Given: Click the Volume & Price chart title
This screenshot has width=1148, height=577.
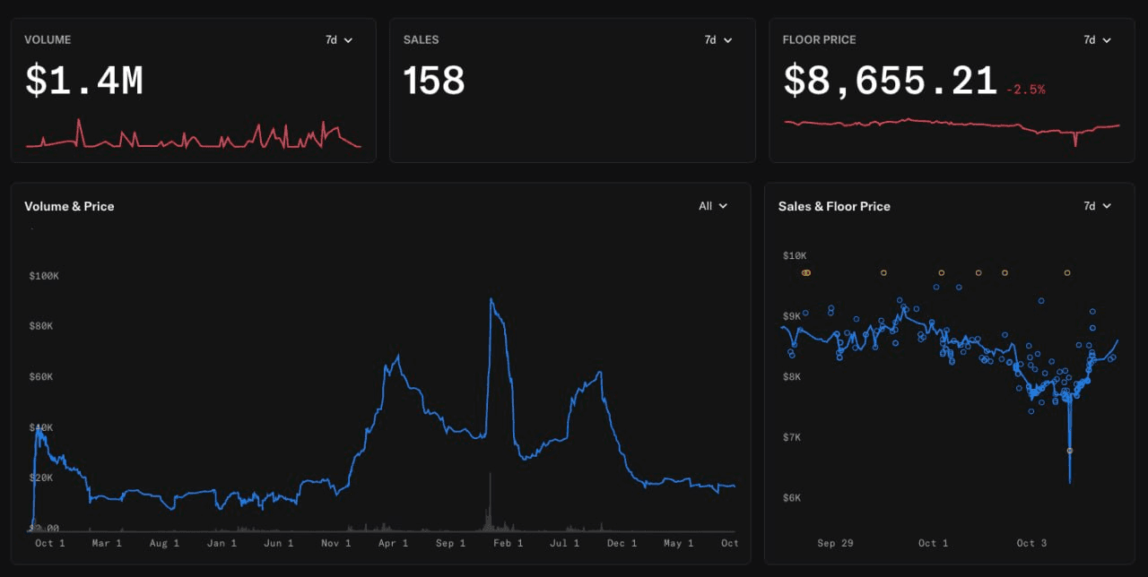Looking at the screenshot, I should 69,206.
